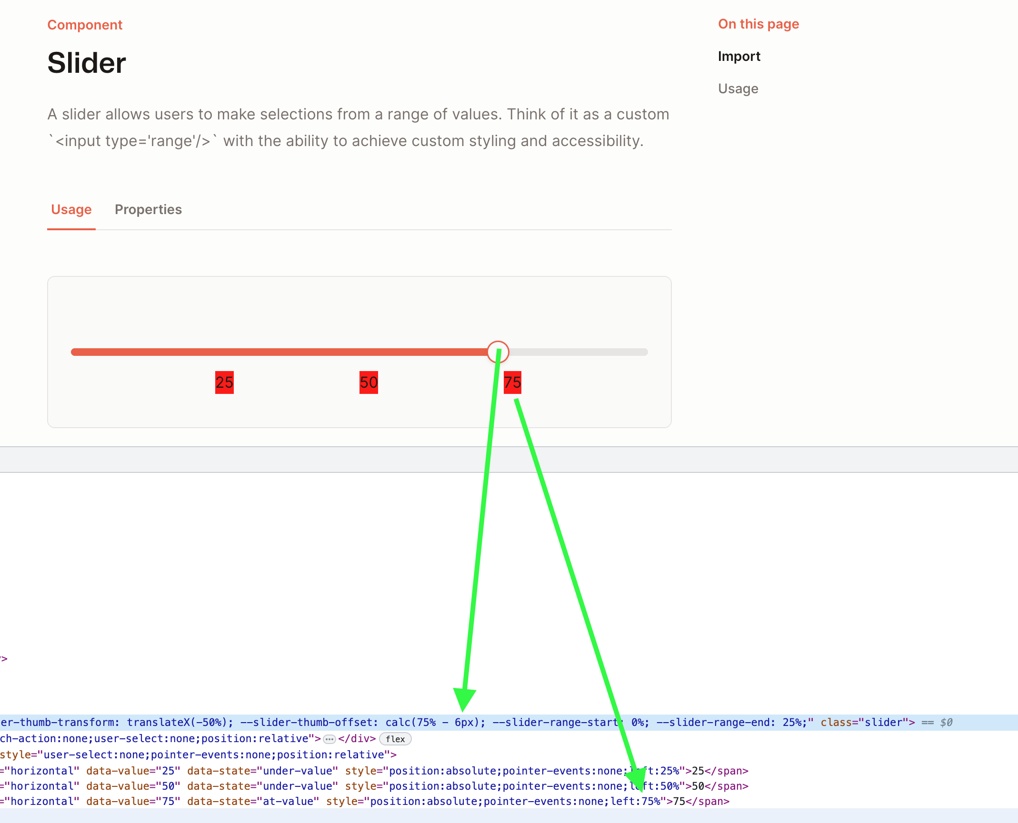Image resolution: width=1018 pixels, height=823 pixels.
Task: Select the red 50 tick label
Action: click(x=368, y=382)
